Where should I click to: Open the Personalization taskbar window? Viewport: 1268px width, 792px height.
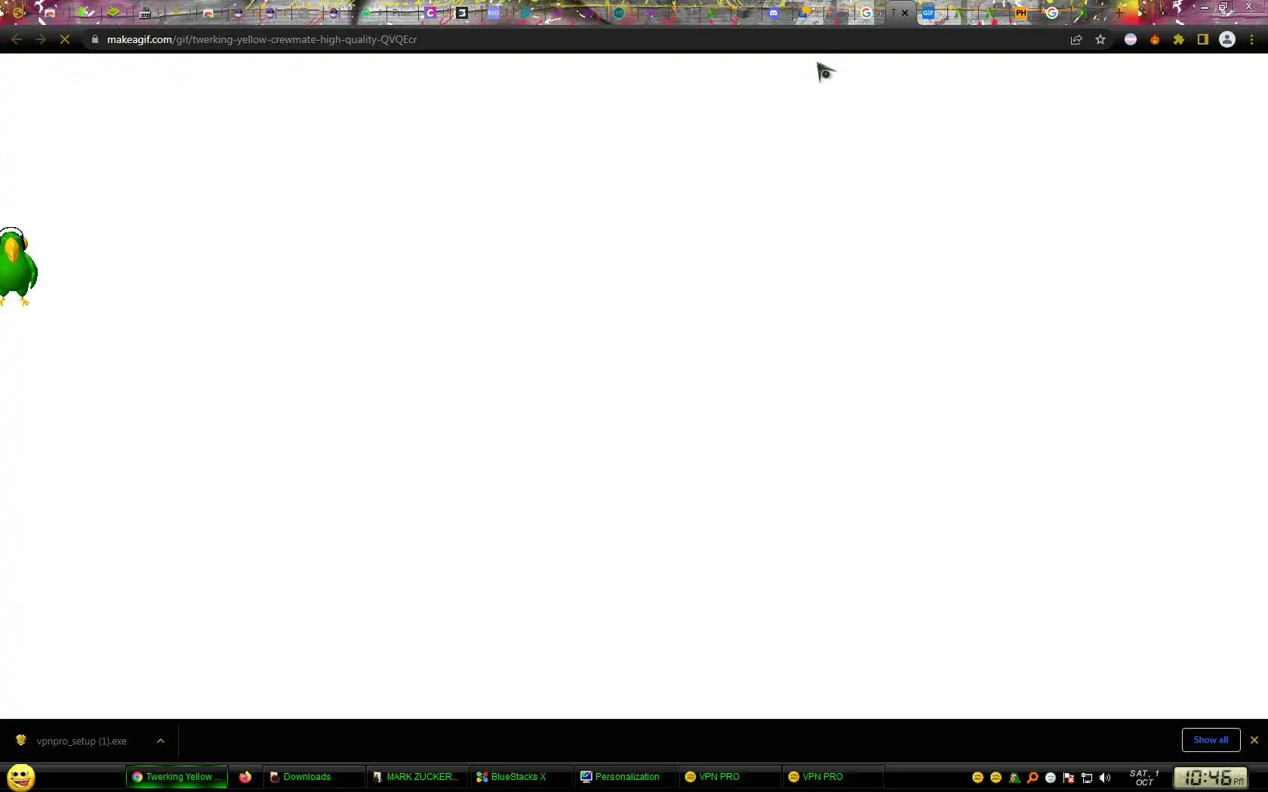click(625, 777)
